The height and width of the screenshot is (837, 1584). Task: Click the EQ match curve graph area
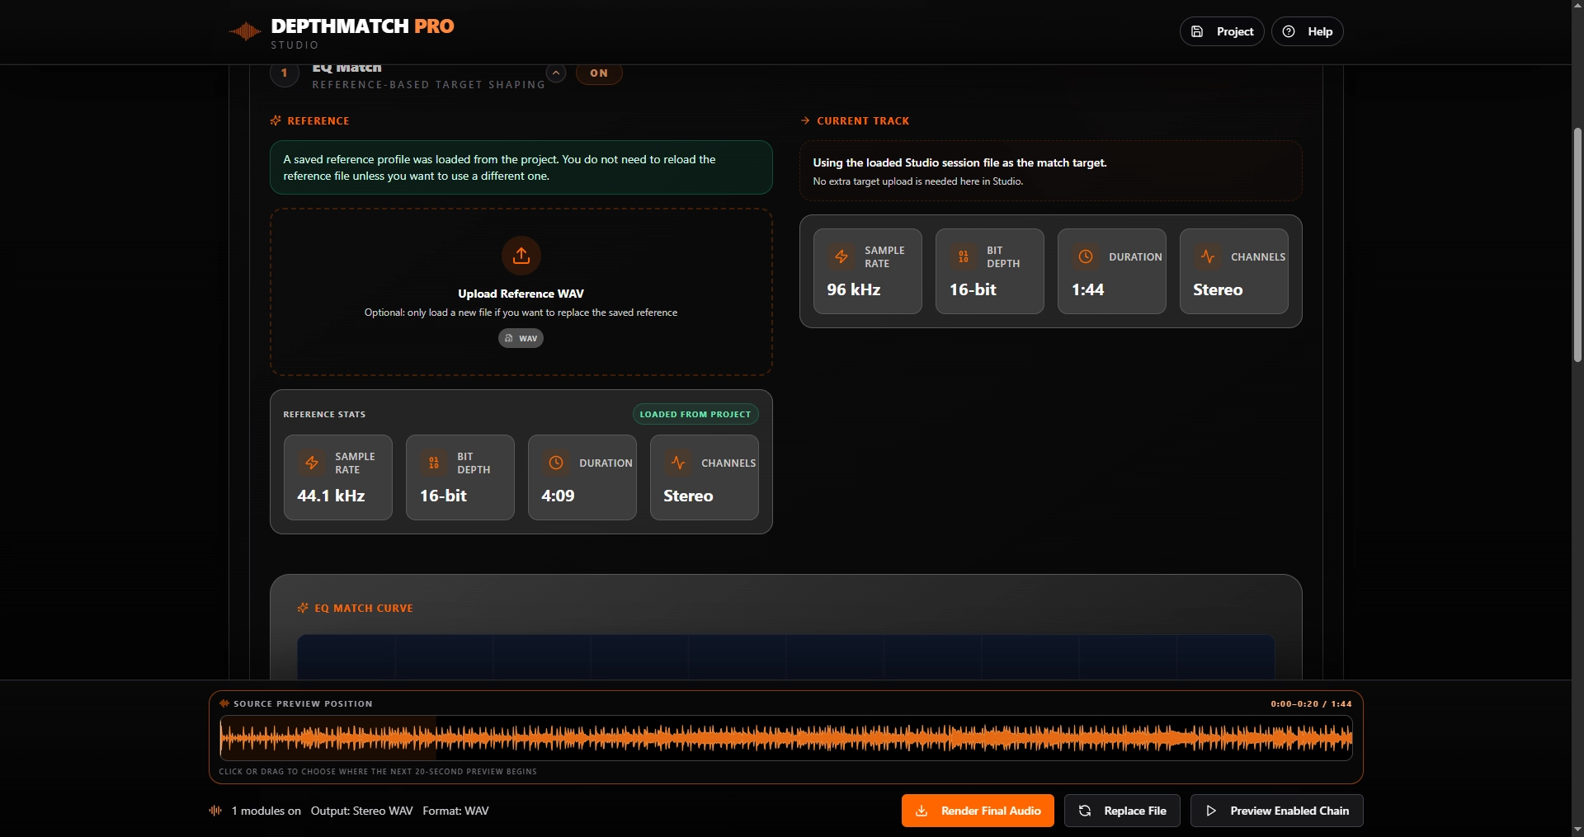pos(786,657)
